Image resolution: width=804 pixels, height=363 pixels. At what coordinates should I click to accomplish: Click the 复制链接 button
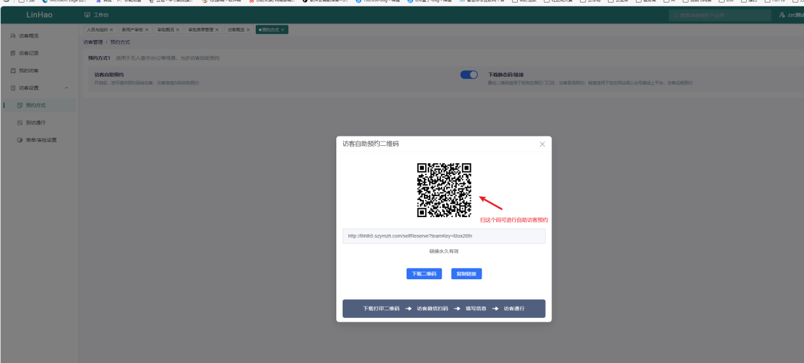(467, 274)
